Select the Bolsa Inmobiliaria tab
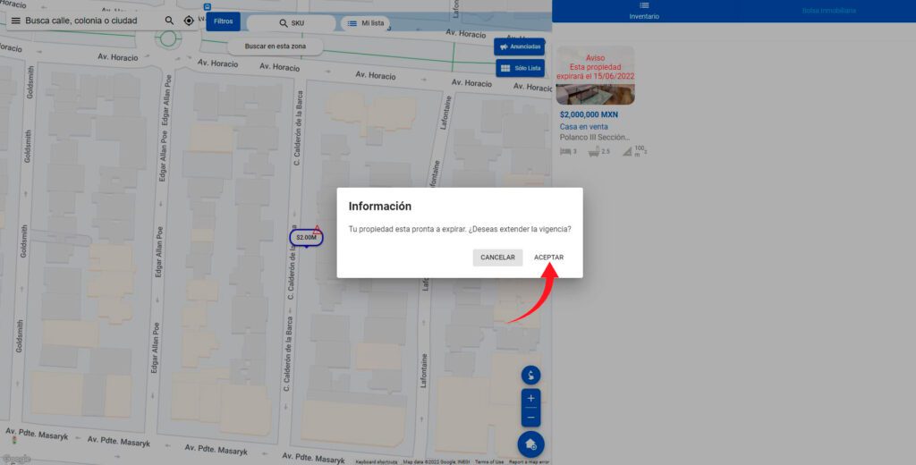The width and height of the screenshot is (916, 465). [x=828, y=11]
